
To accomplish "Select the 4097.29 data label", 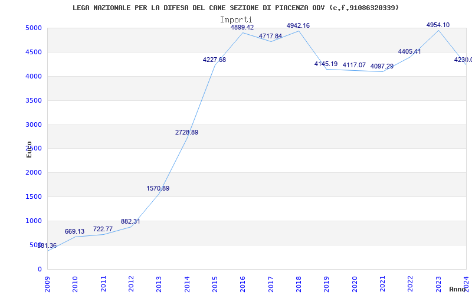I will point(382,67).
